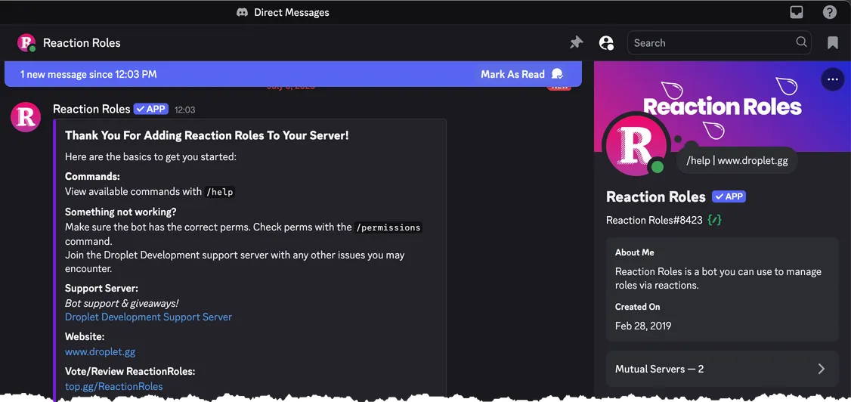Click the Created On label
851x402 pixels.
tap(637, 307)
